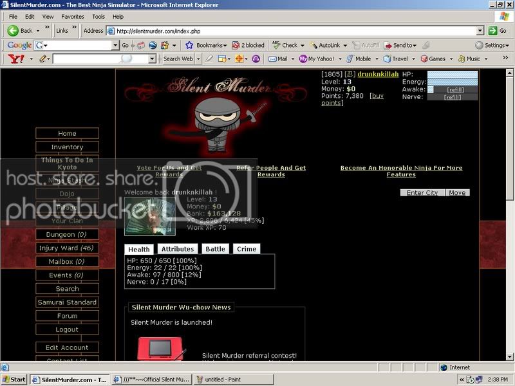Open the Samurai Standard sidebar item
Viewport: 515px width, 386px height.
coord(67,302)
